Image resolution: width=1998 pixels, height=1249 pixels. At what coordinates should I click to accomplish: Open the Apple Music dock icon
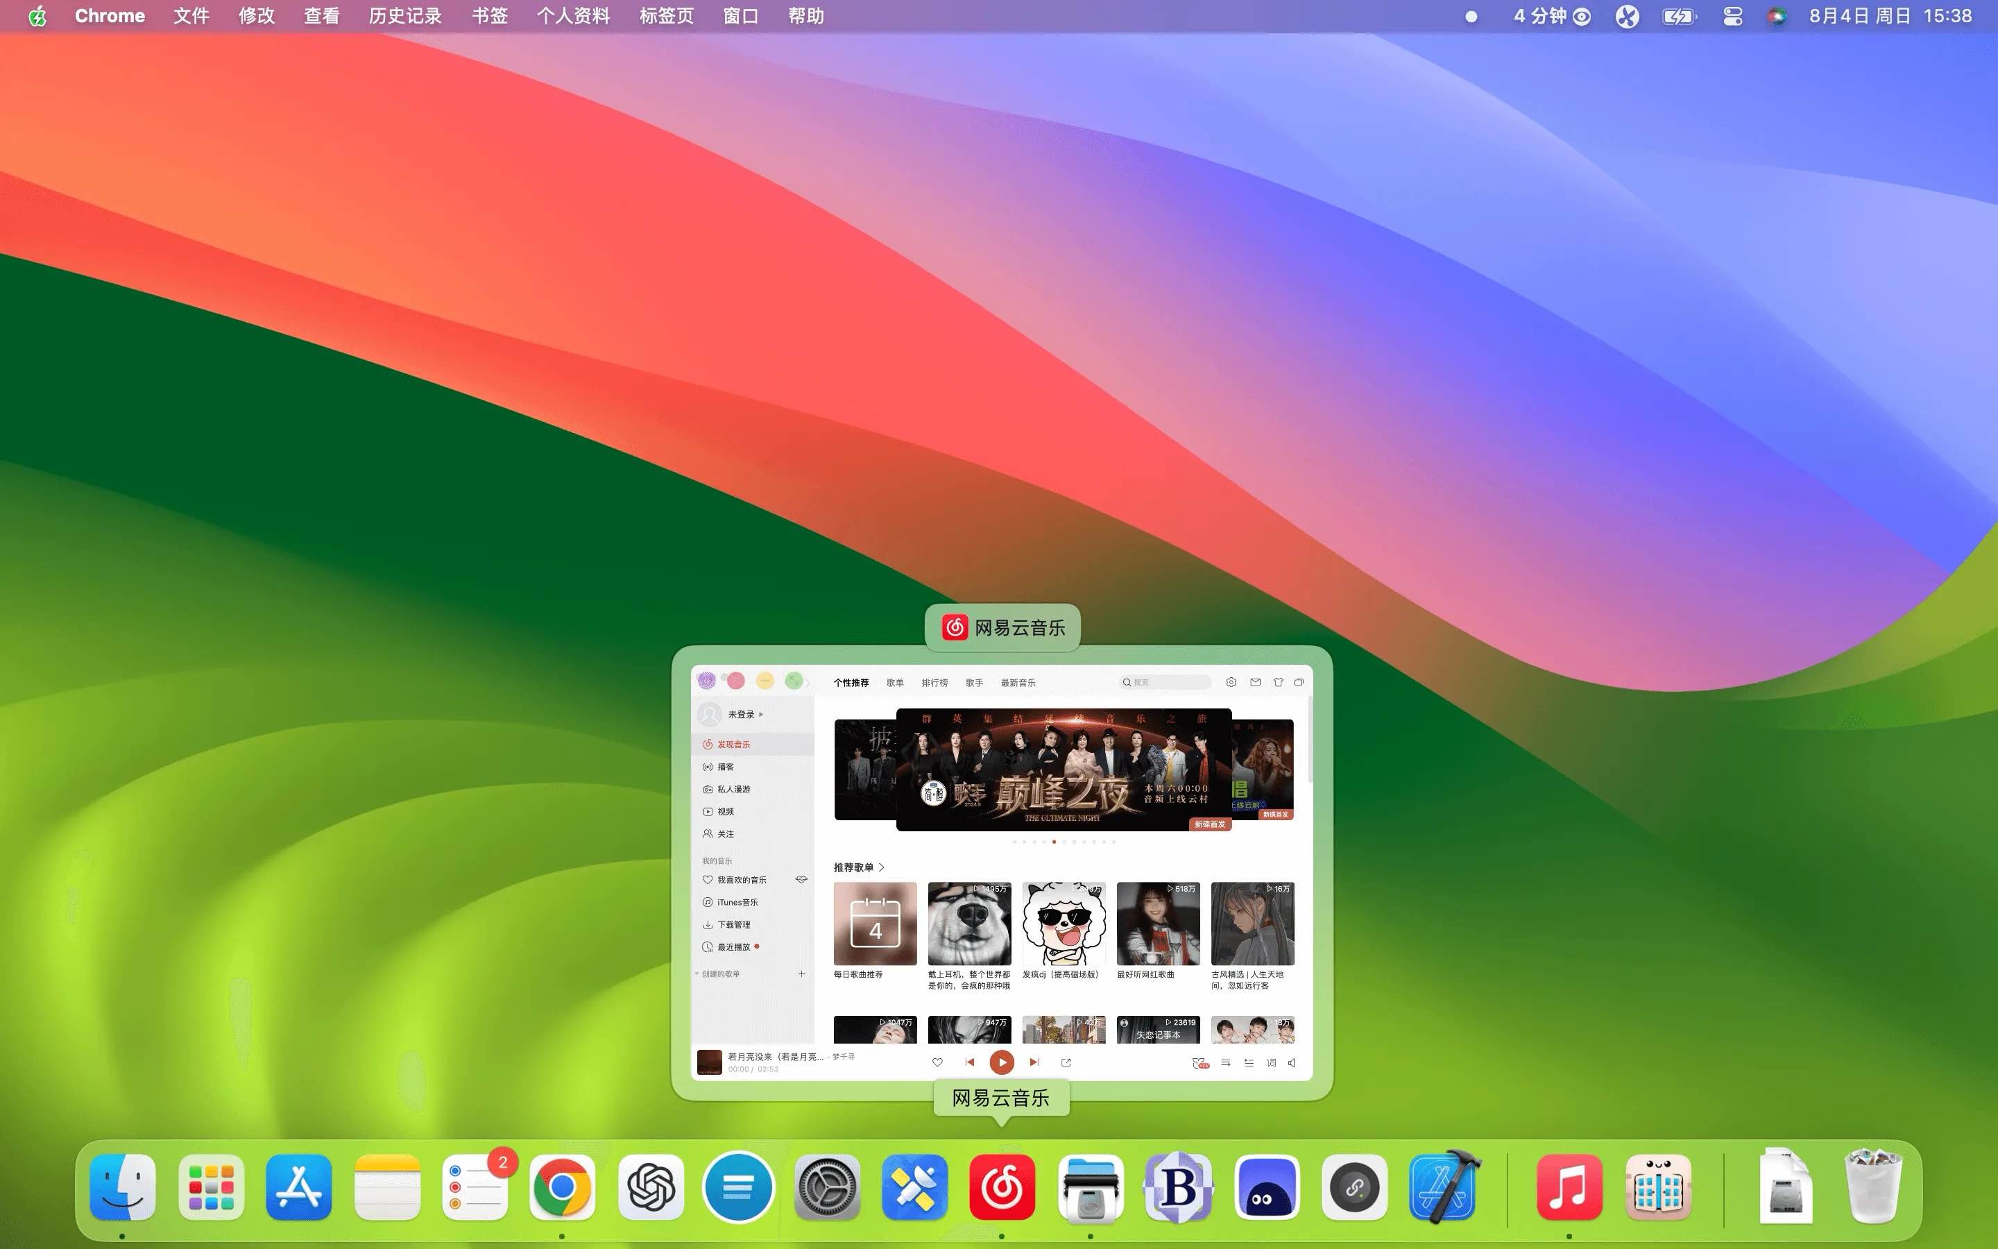[x=1568, y=1187]
